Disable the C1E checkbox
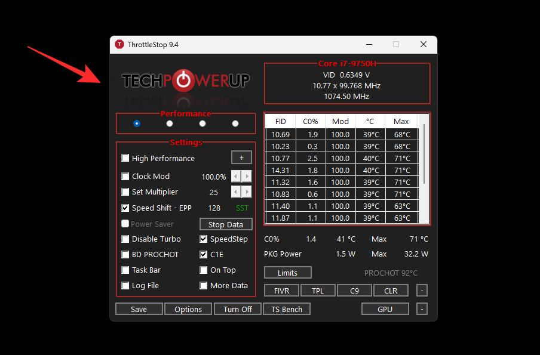This screenshot has width=540, height=355. point(203,254)
